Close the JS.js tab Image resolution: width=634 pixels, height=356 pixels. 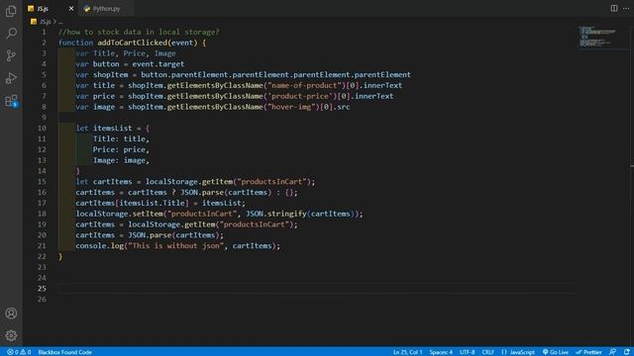[x=71, y=9]
